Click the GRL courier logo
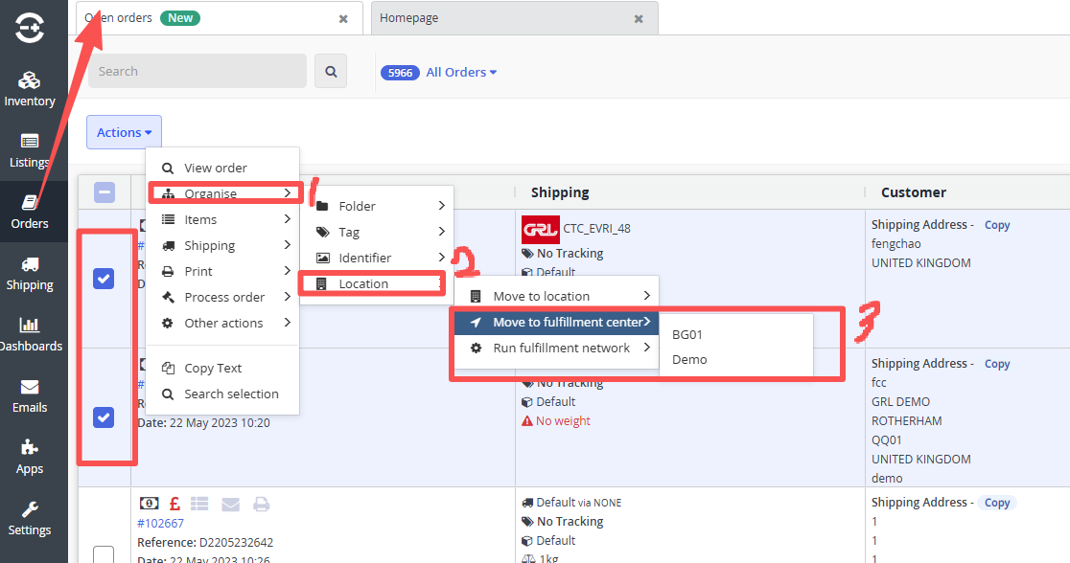The width and height of the screenshot is (1070, 563). coord(541,229)
